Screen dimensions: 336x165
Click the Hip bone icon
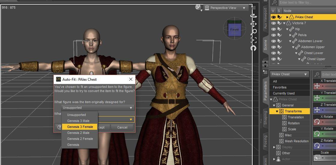click(x=292, y=29)
